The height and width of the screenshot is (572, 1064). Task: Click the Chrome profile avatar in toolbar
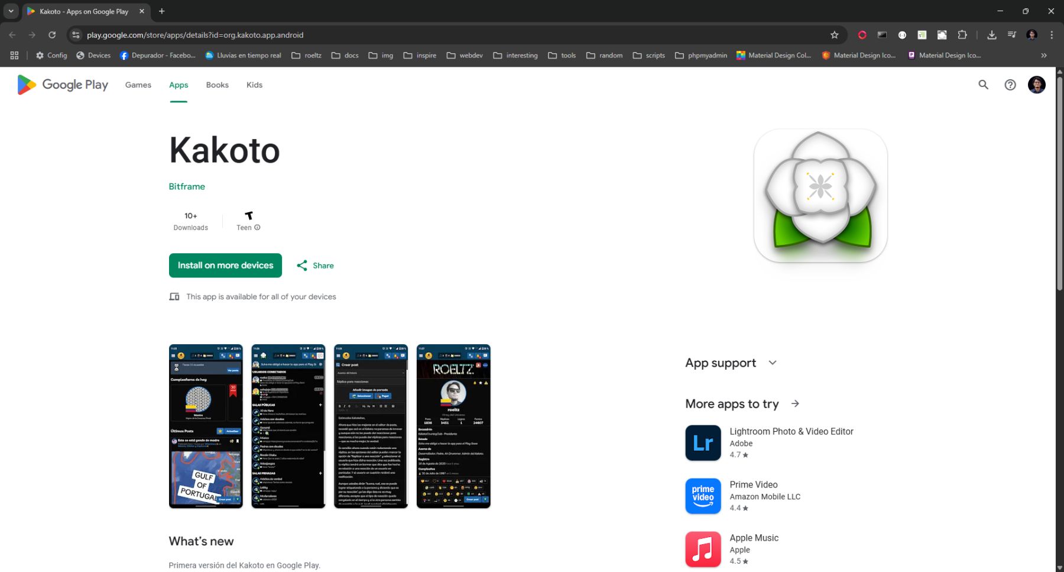pos(1032,35)
